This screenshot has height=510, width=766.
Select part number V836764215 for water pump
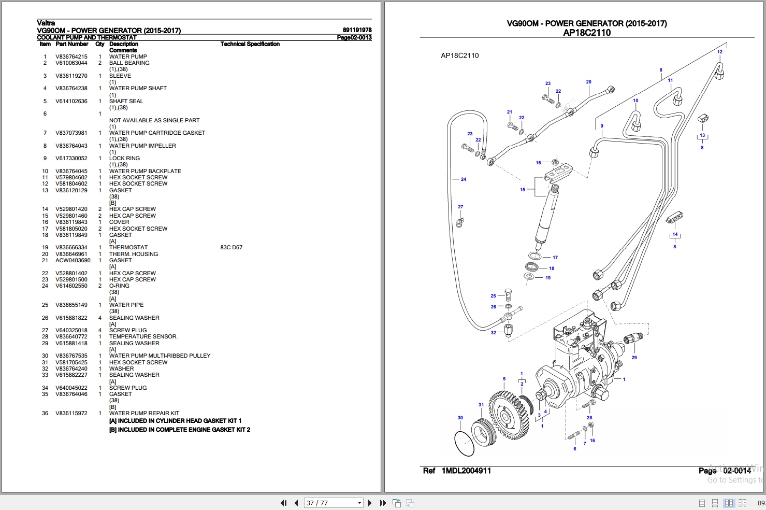click(x=71, y=56)
